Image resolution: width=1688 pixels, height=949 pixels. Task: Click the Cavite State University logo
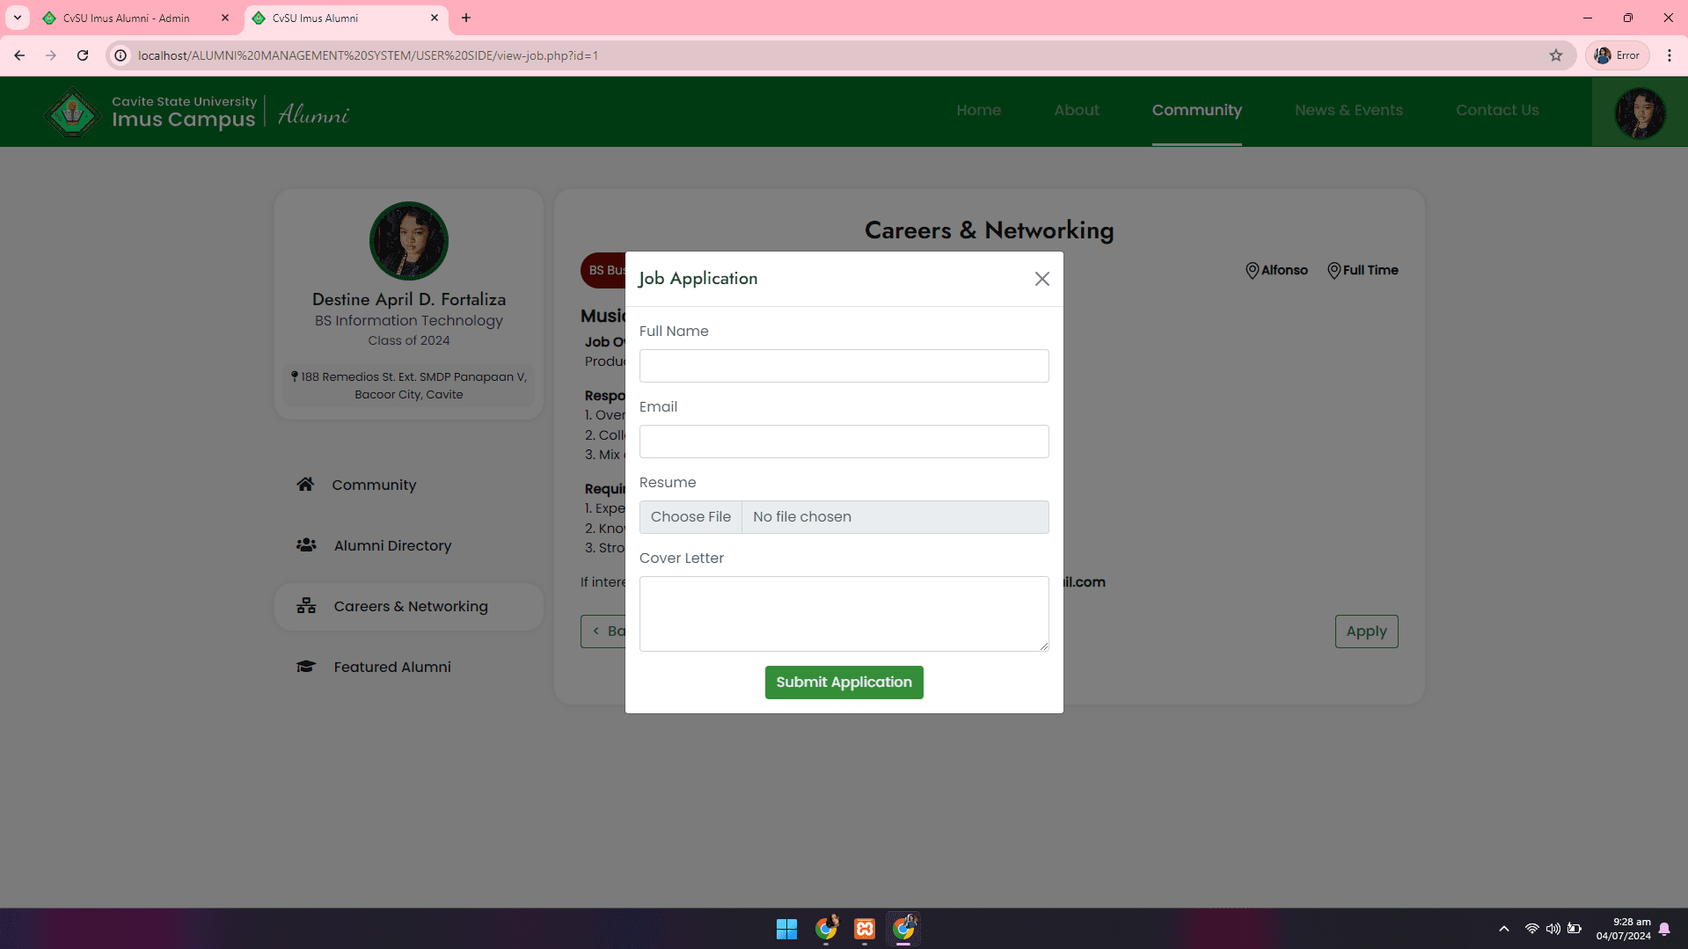pyautogui.click(x=72, y=113)
